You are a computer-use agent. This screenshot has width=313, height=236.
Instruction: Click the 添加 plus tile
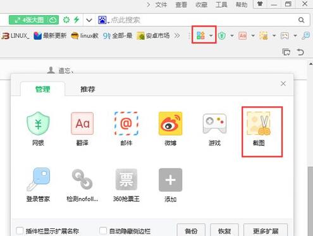click(x=170, y=185)
